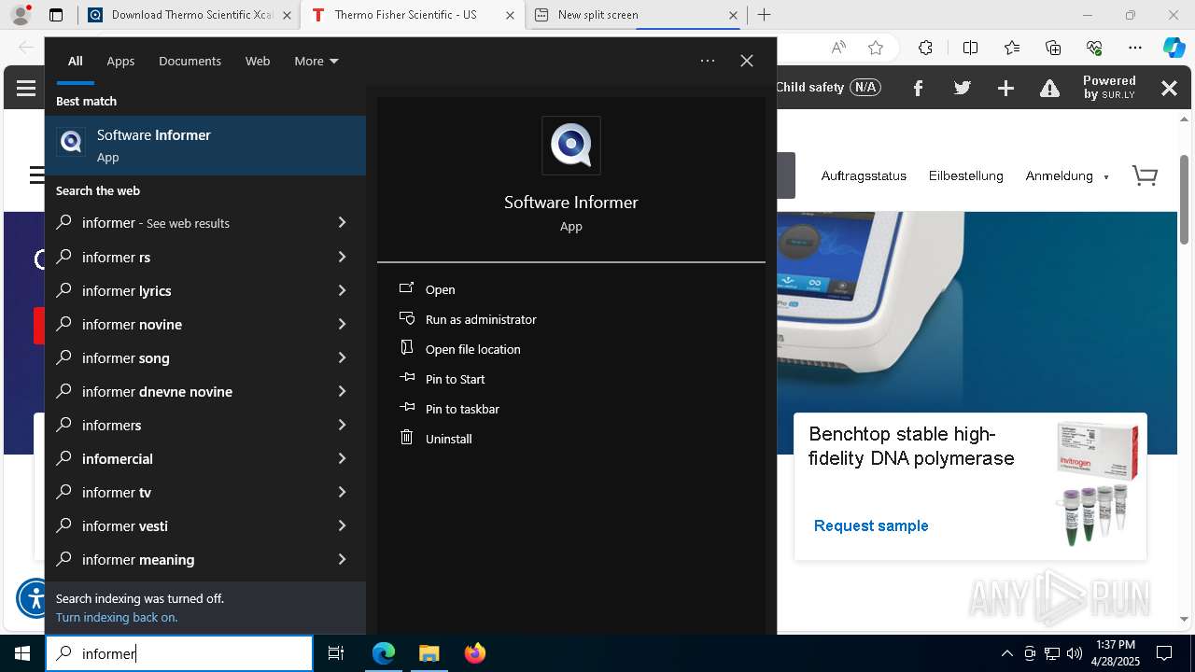Open Edge Copilot icon
The width and height of the screenshot is (1195, 672).
click(x=1174, y=48)
